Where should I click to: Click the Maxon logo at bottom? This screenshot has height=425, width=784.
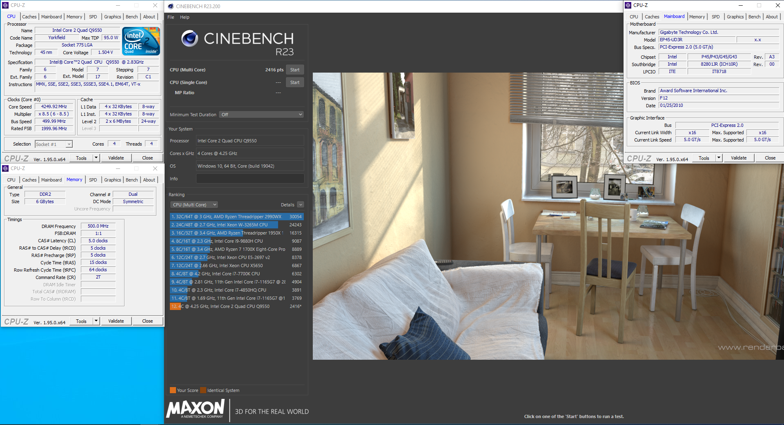click(196, 409)
